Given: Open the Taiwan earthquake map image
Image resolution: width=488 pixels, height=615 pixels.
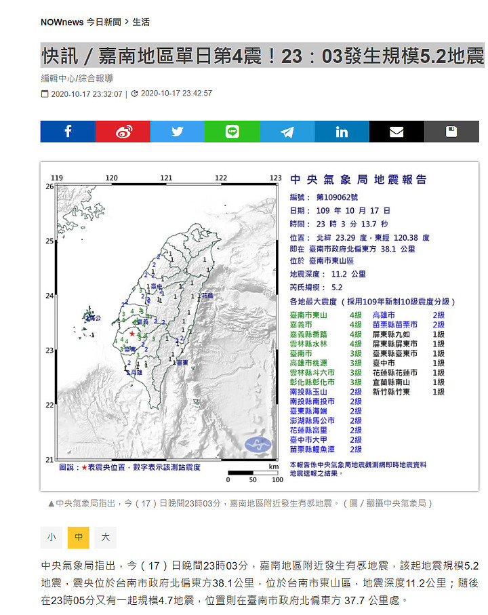Looking at the screenshot, I should click(260, 326).
